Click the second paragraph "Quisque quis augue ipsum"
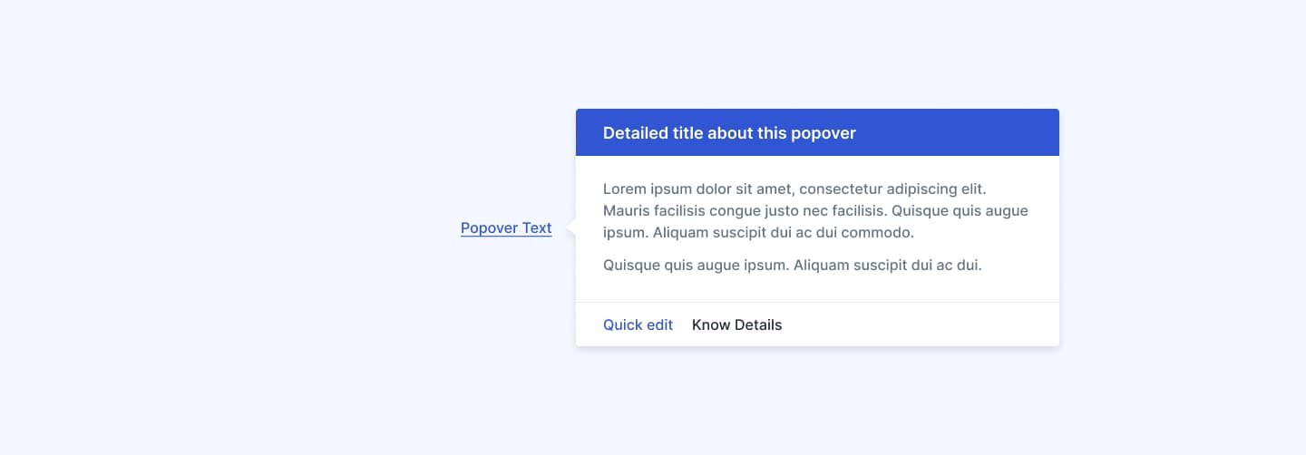 click(x=792, y=266)
